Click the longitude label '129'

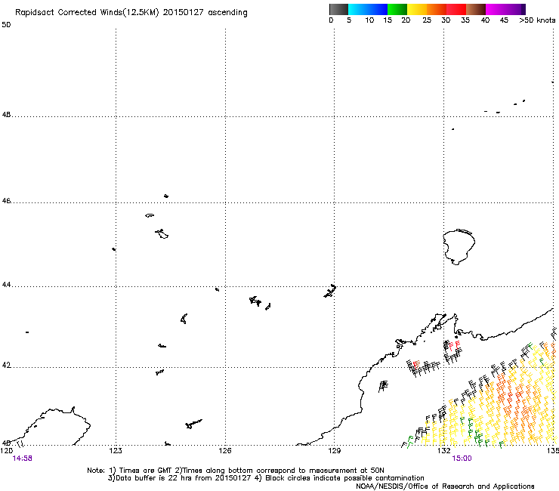tap(334, 451)
